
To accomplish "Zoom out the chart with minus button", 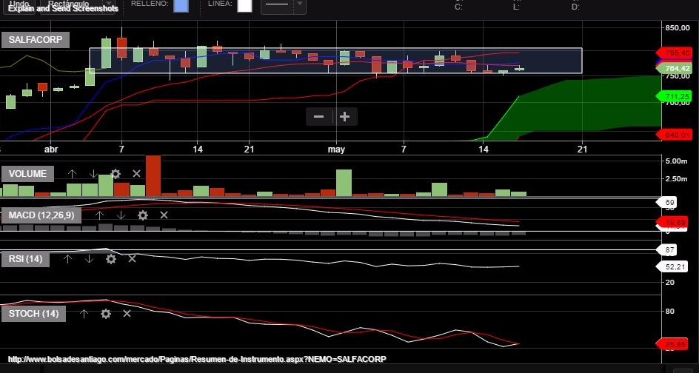I will tap(318, 117).
